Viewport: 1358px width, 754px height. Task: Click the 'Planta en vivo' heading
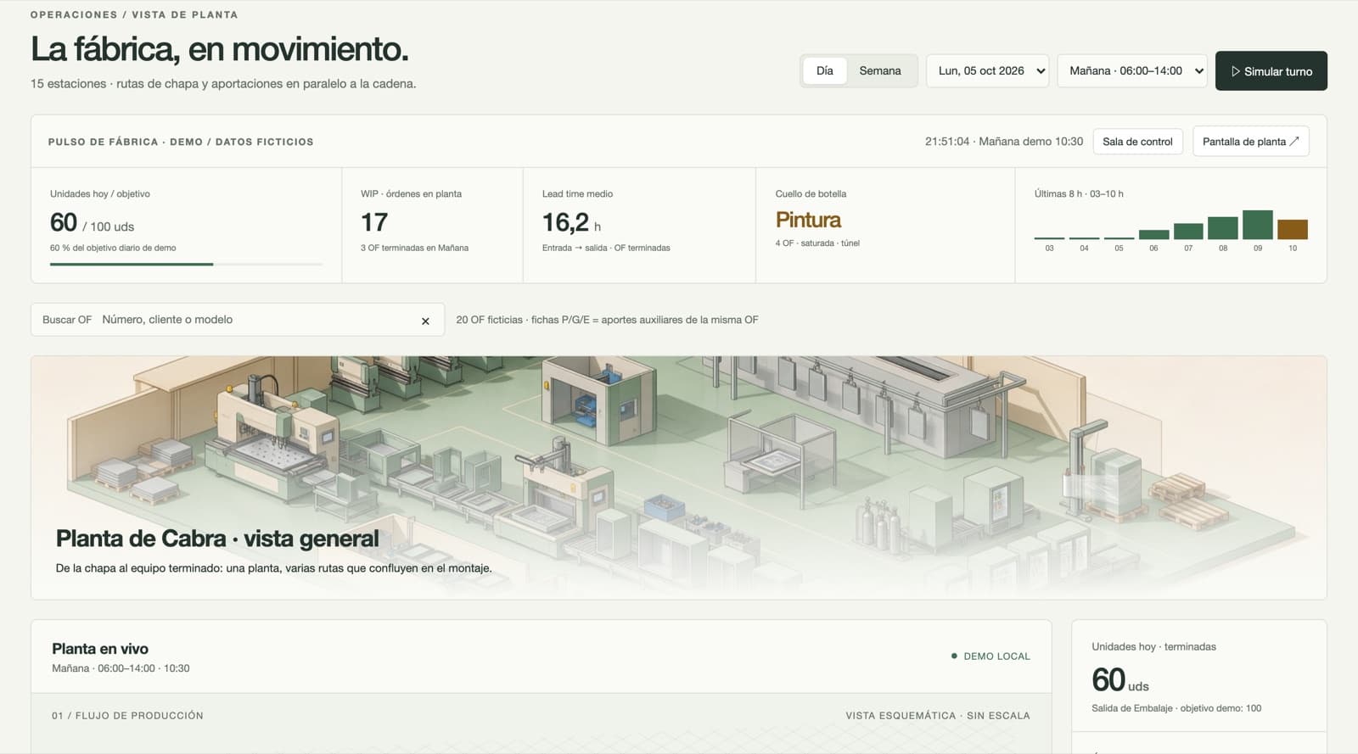100,649
